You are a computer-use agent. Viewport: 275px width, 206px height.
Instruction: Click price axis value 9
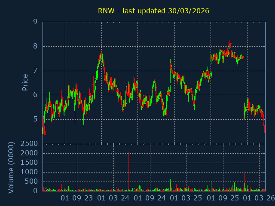point(35,22)
